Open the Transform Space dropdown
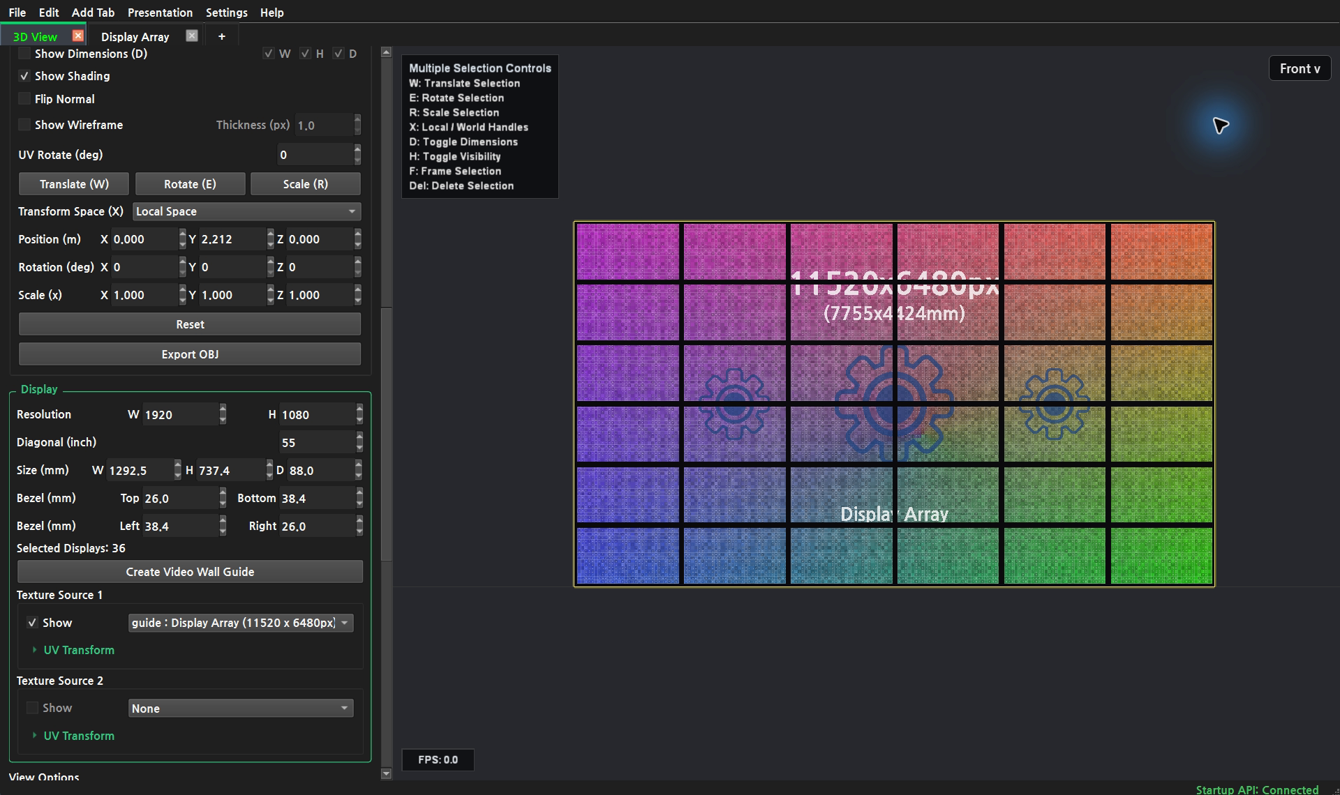1340x795 pixels. 246,211
